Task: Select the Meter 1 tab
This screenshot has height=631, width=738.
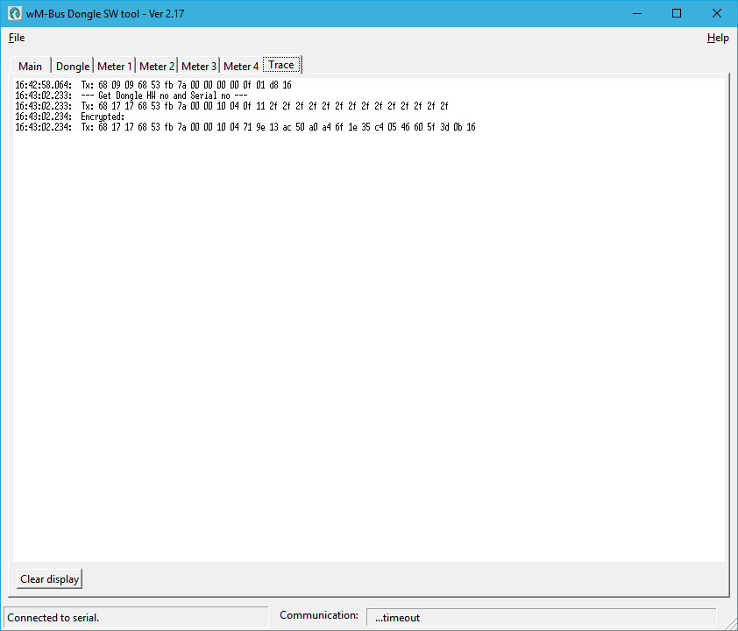Action: point(114,67)
